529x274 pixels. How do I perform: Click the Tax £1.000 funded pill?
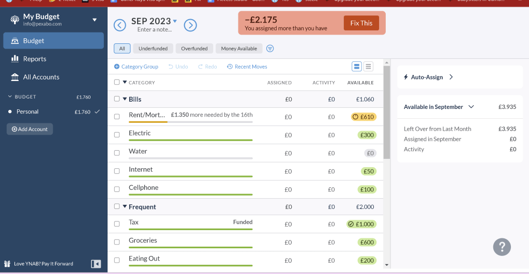(x=361, y=224)
